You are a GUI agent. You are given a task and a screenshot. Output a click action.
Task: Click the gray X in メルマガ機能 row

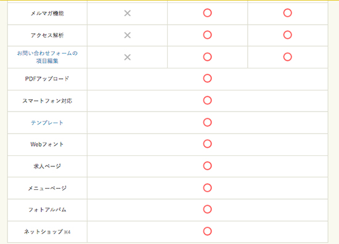coord(128,13)
